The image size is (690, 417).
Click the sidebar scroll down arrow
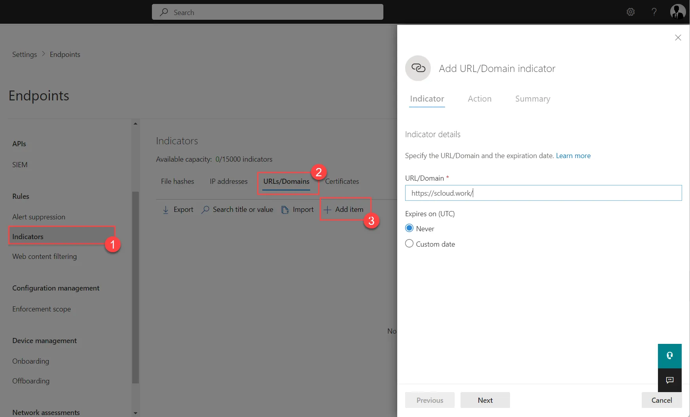[135, 413]
